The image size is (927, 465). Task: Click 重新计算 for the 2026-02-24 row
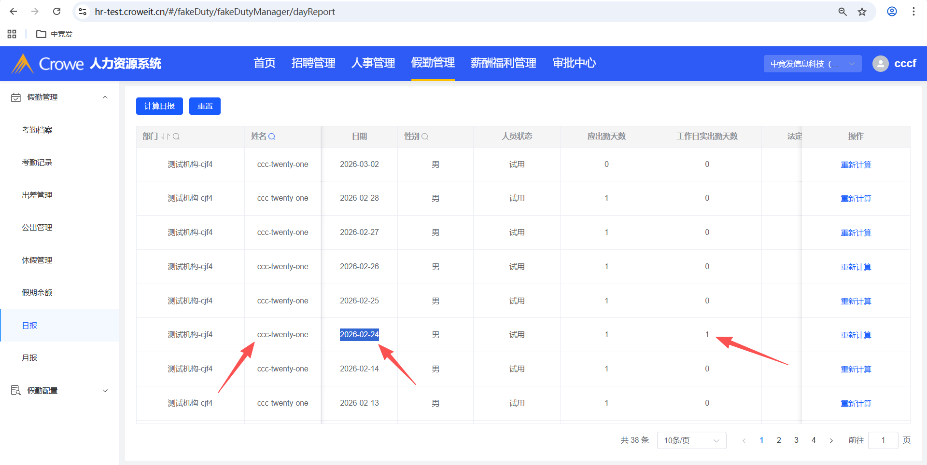pos(856,335)
